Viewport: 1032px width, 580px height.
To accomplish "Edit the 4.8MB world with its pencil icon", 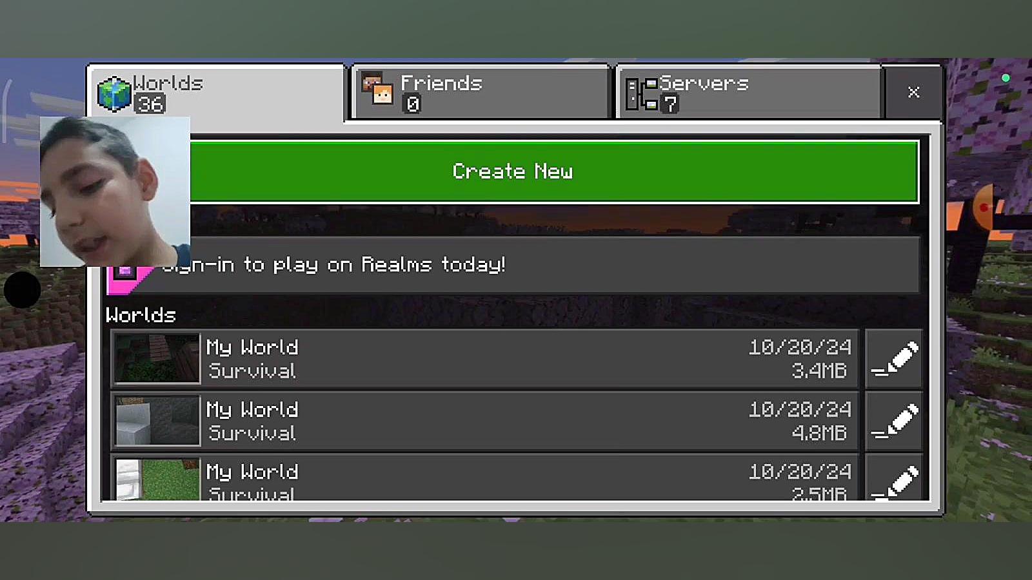I will tap(894, 421).
